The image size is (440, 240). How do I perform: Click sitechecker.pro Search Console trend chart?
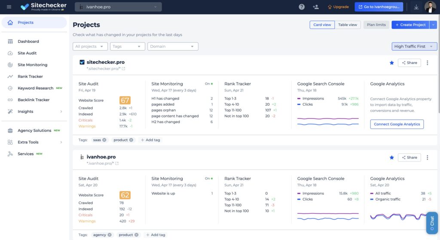click(328, 122)
